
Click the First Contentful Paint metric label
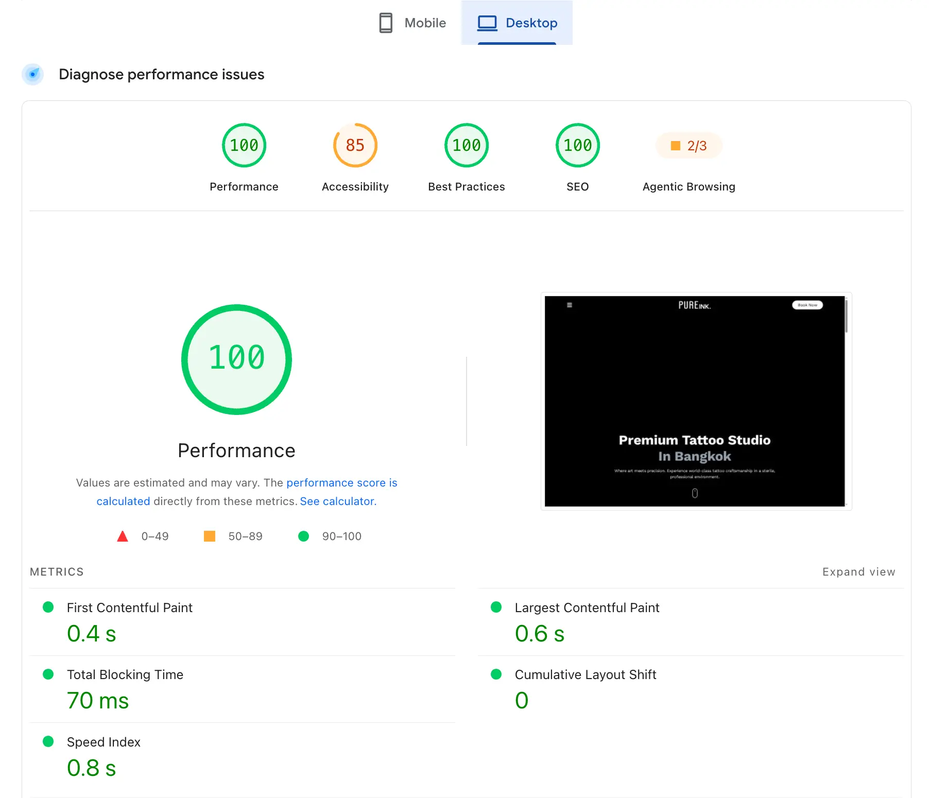pyautogui.click(x=130, y=608)
